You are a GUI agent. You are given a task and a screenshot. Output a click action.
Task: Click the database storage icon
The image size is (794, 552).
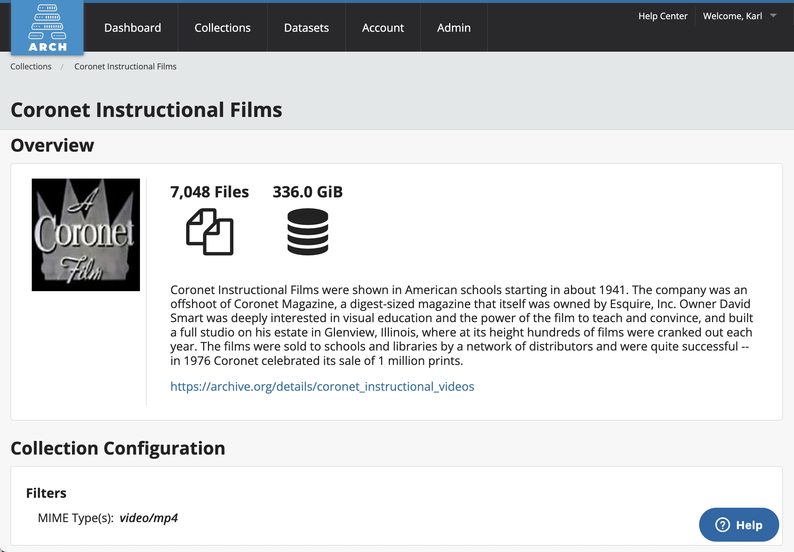(308, 232)
